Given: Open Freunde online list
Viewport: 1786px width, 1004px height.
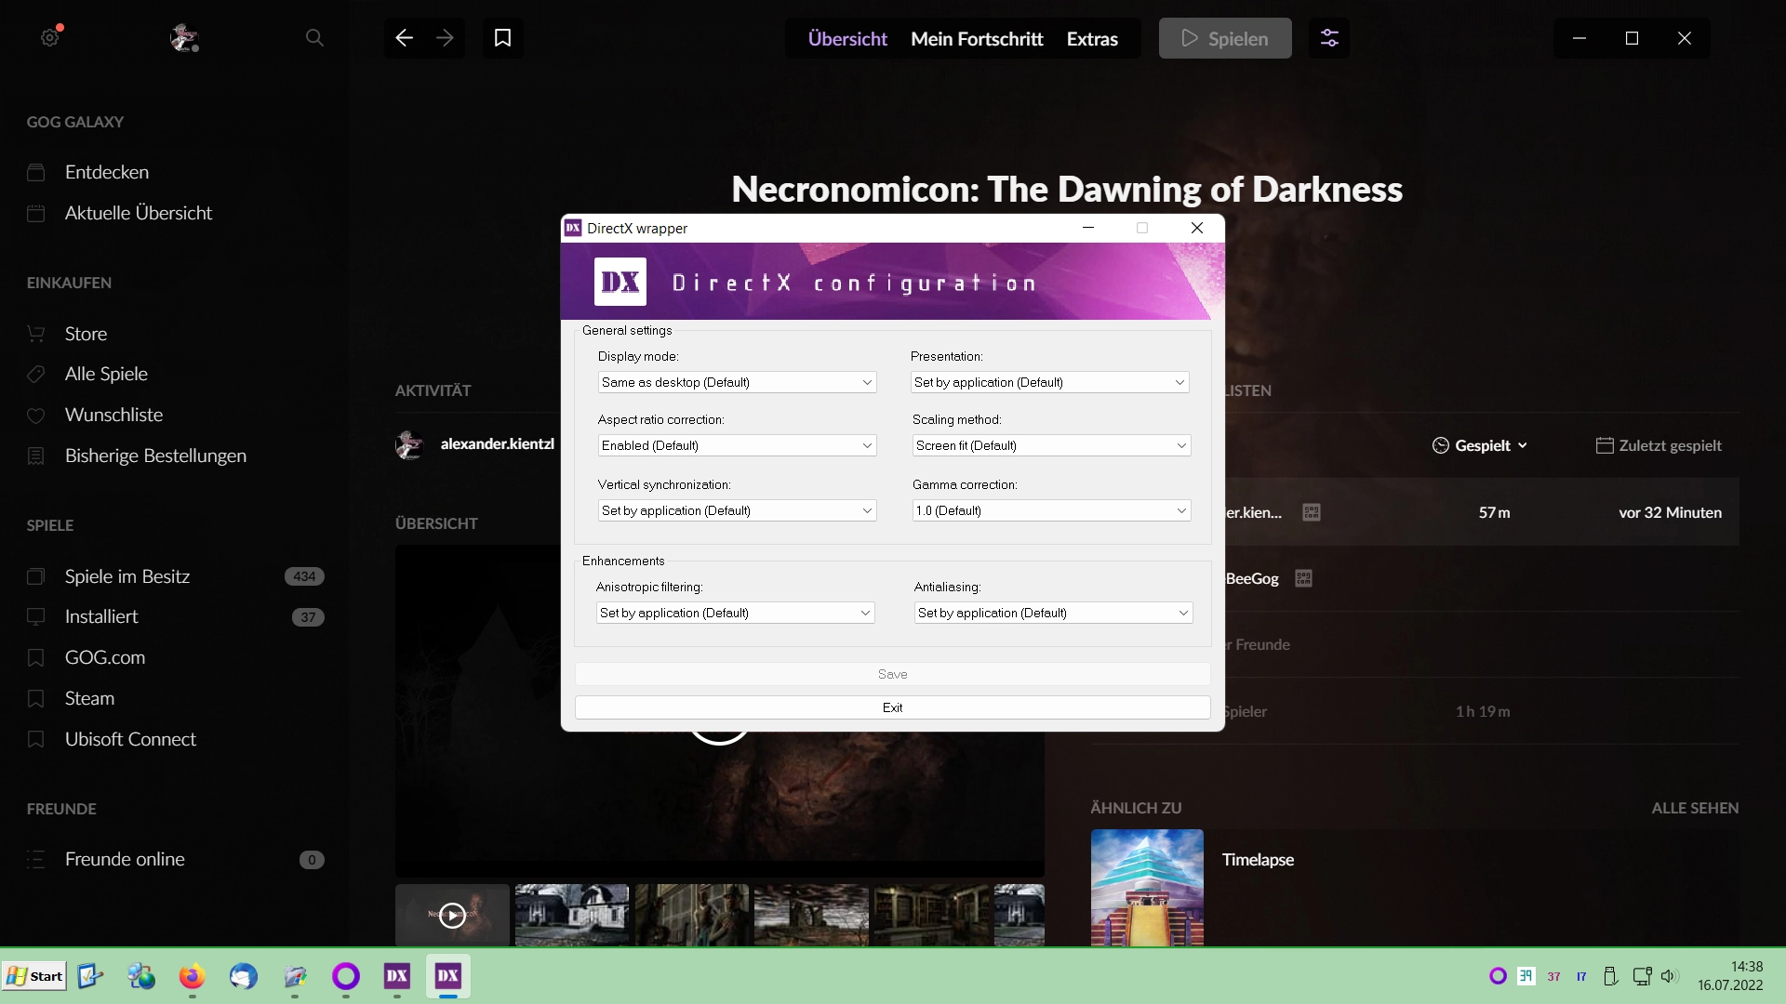Looking at the screenshot, I should 125,859.
